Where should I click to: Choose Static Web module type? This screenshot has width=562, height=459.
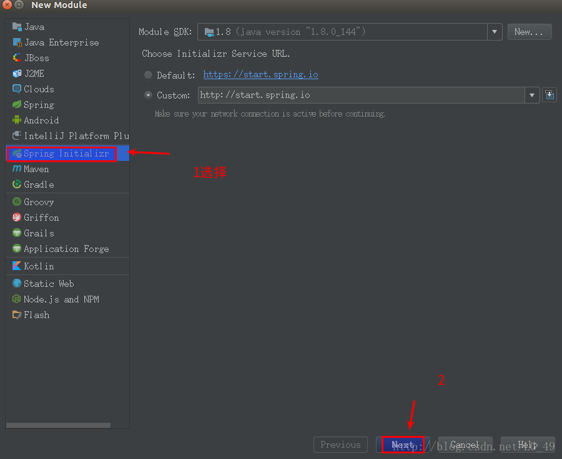click(x=67, y=283)
